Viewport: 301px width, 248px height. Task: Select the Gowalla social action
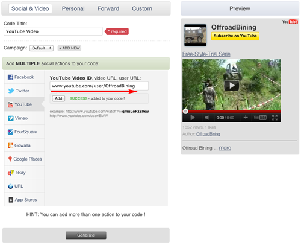(x=24, y=145)
